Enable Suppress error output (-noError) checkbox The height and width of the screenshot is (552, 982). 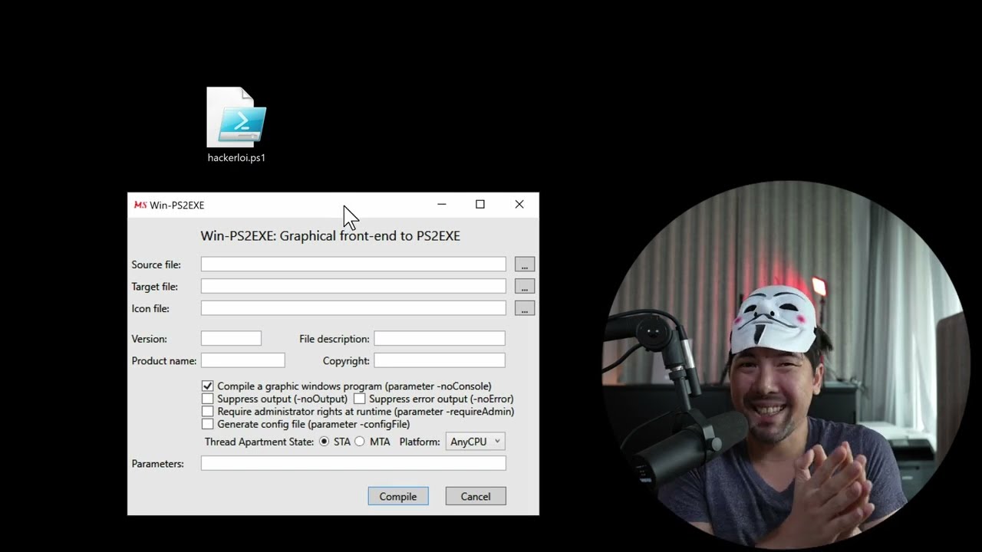click(x=359, y=399)
